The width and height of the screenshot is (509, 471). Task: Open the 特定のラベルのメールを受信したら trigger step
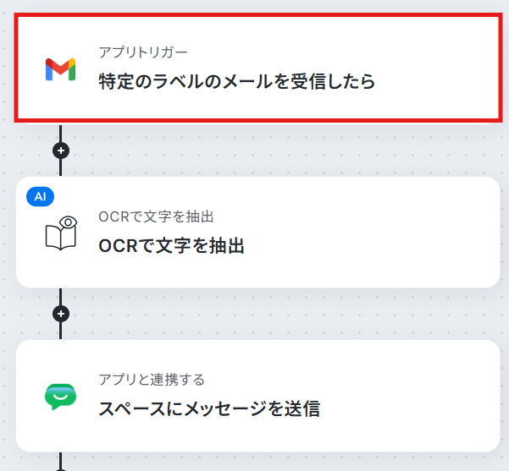click(258, 68)
